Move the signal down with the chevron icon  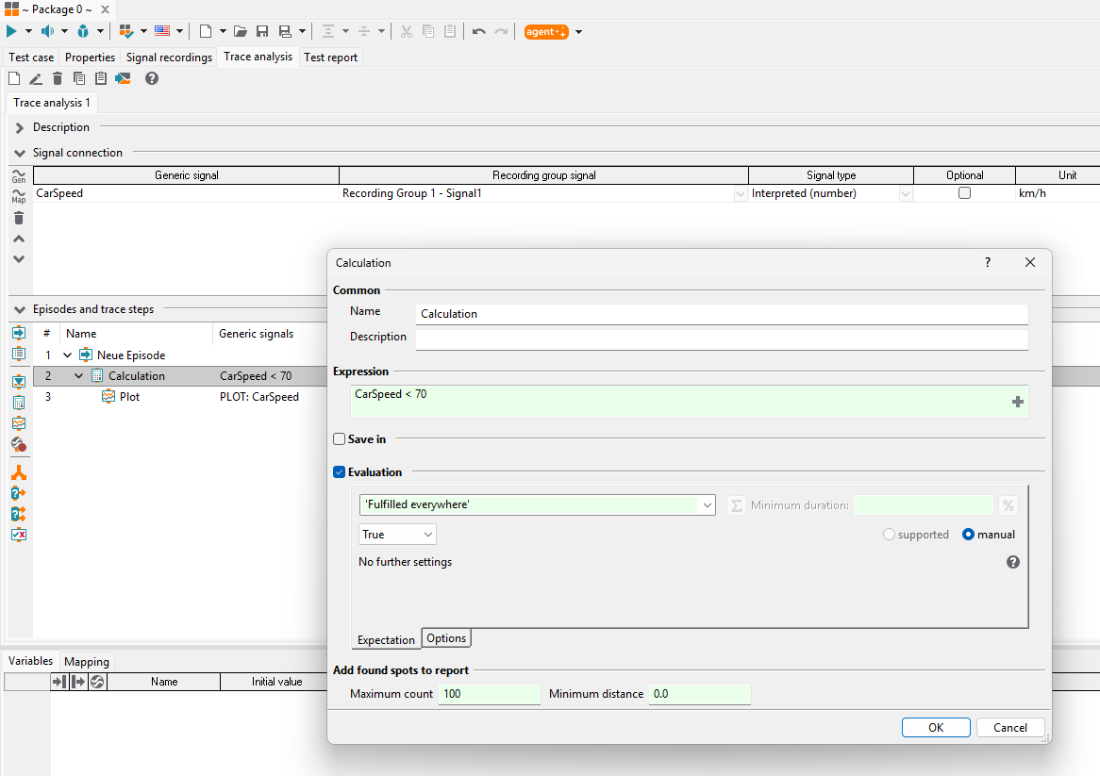[x=19, y=259]
